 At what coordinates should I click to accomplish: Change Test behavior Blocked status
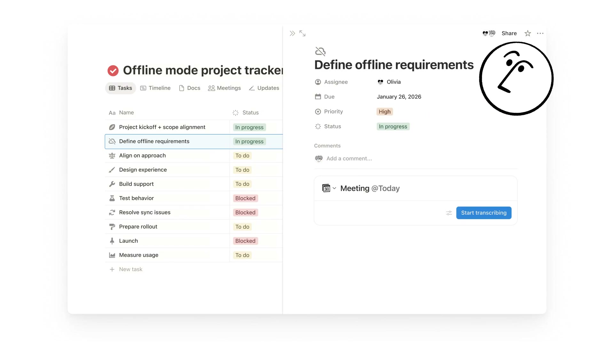245,198
